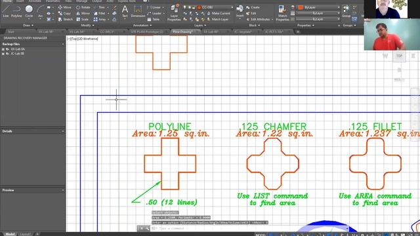Screen dimensions: 420x236
Task: Click the Leader tool
Action: pyautogui.click(x=154, y=13)
